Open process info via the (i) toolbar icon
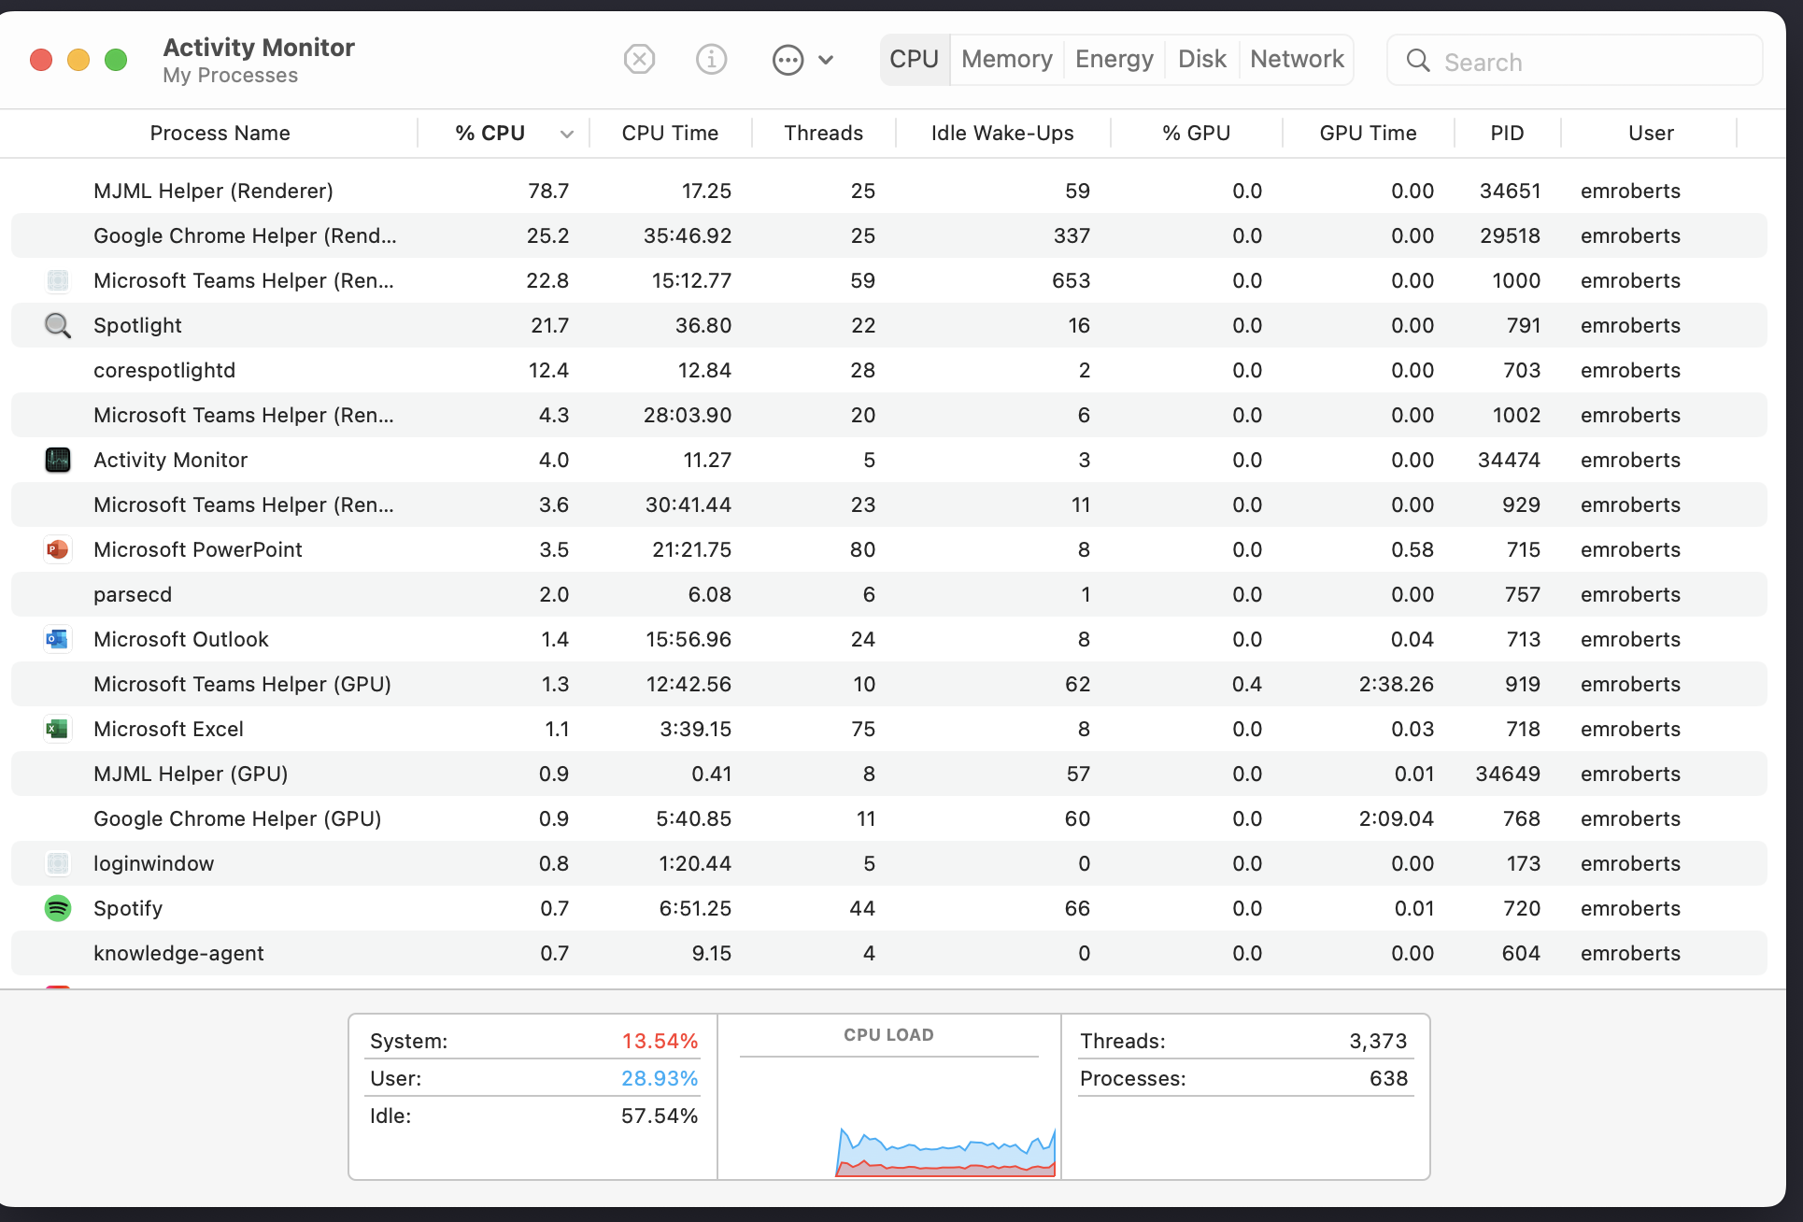 711,59
